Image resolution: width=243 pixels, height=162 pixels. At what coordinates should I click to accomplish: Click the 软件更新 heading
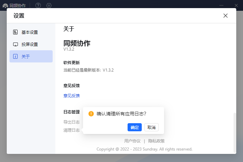[x=72, y=63]
